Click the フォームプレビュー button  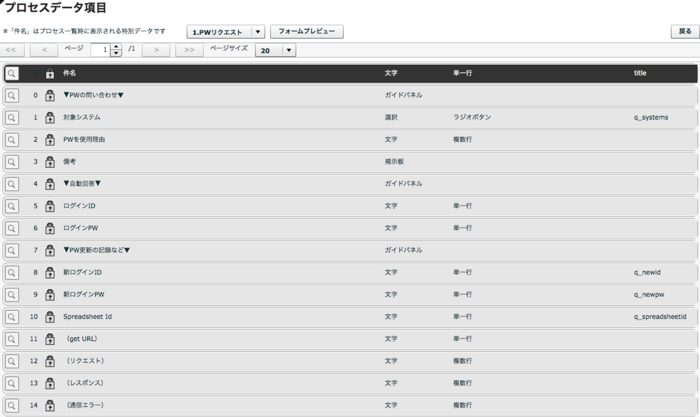[x=307, y=32]
